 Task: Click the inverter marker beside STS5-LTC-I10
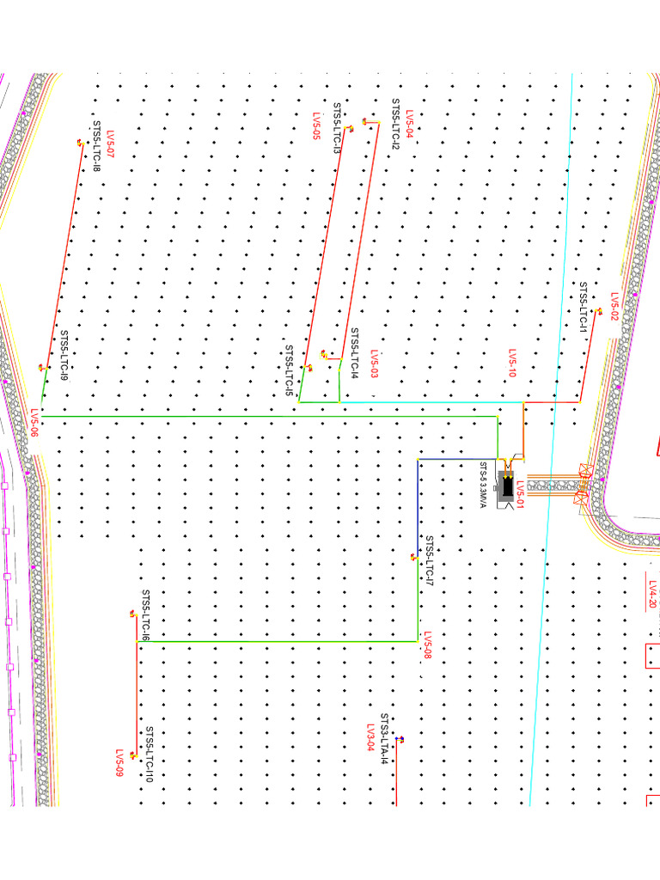[x=133, y=756]
